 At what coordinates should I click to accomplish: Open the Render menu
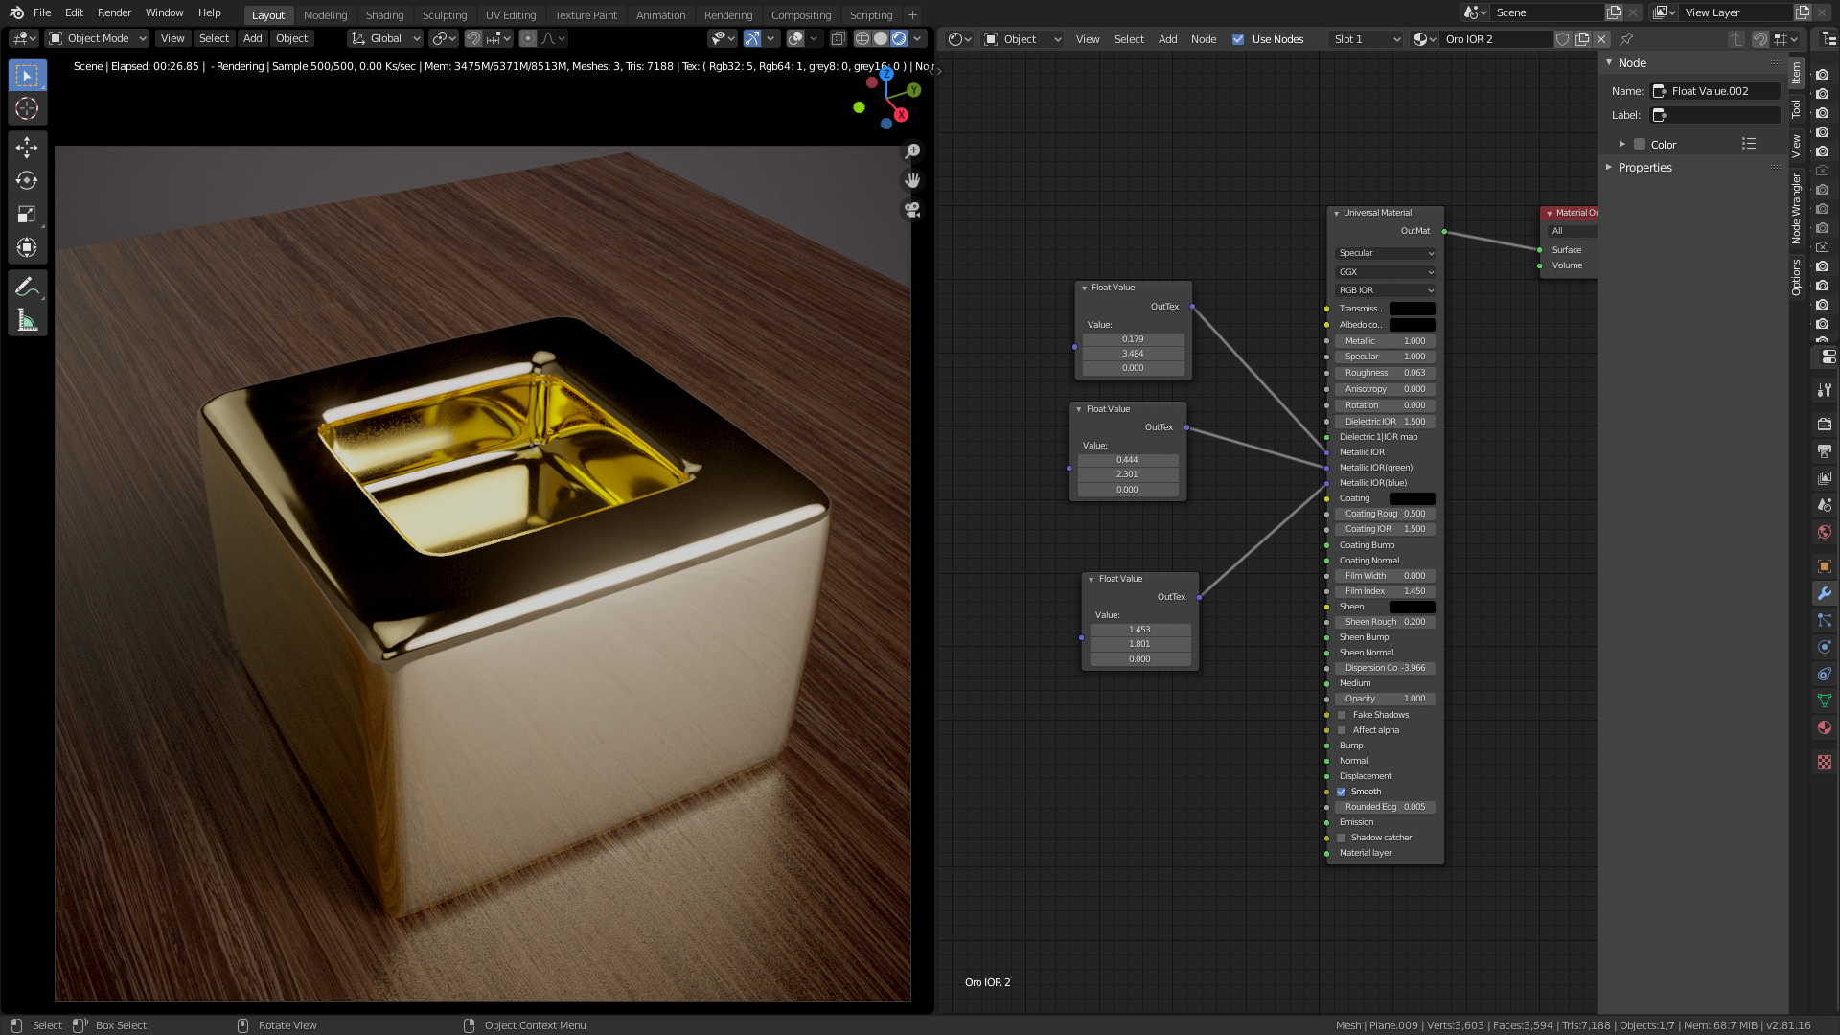click(114, 12)
